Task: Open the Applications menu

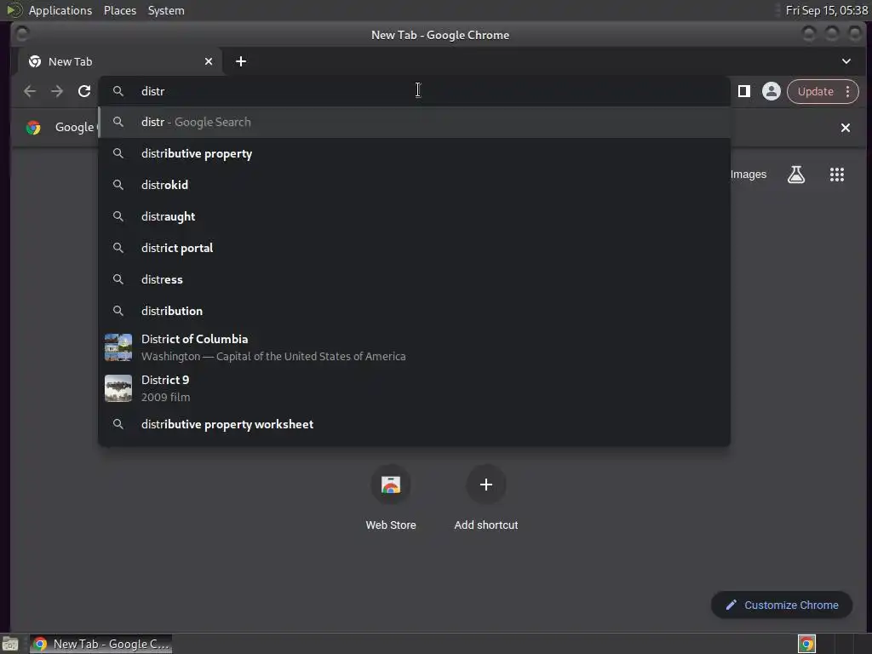Action: [x=60, y=10]
